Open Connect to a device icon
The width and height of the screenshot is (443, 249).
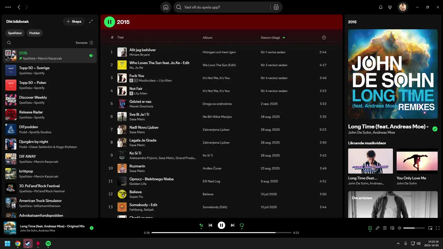(392, 228)
